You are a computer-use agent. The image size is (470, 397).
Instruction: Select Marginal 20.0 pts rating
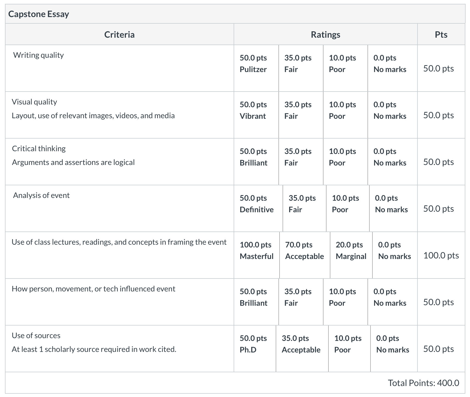pyautogui.click(x=351, y=255)
